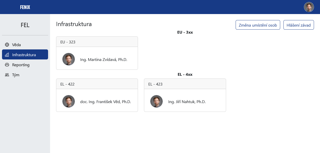Select the EU - 323 room header
Screen dimensions: 320x153
point(97,42)
